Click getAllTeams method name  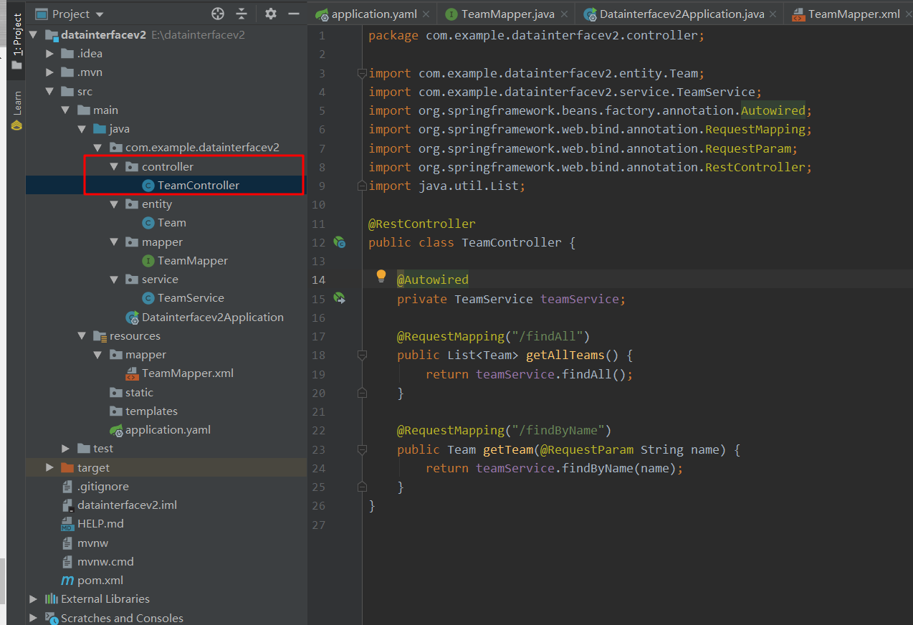point(565,355)
